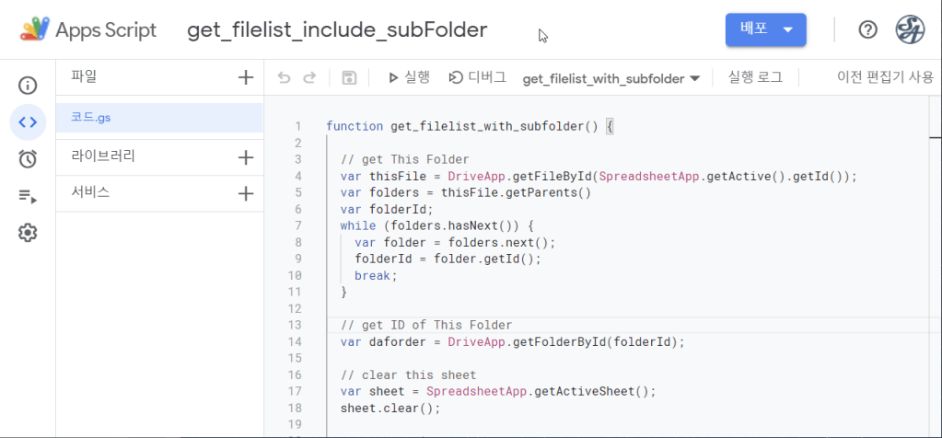Open the help question mark icon
This screenshot has width=942, height=438.
click(867, 29)
